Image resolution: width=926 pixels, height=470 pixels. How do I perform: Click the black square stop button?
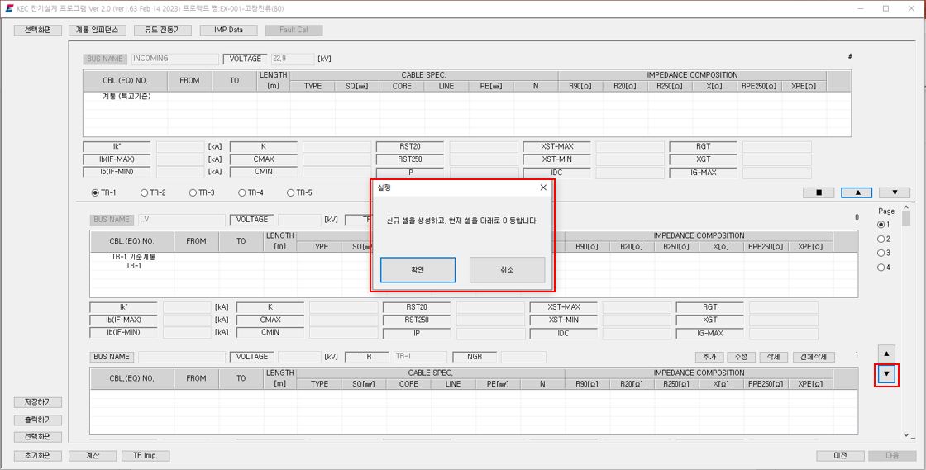(819, 192)
